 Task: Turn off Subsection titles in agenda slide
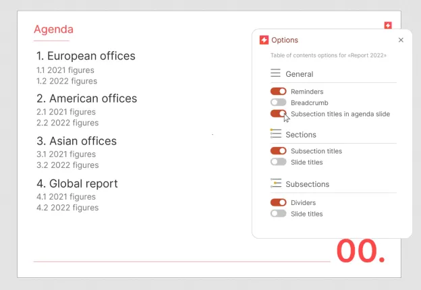coord(279,114)
